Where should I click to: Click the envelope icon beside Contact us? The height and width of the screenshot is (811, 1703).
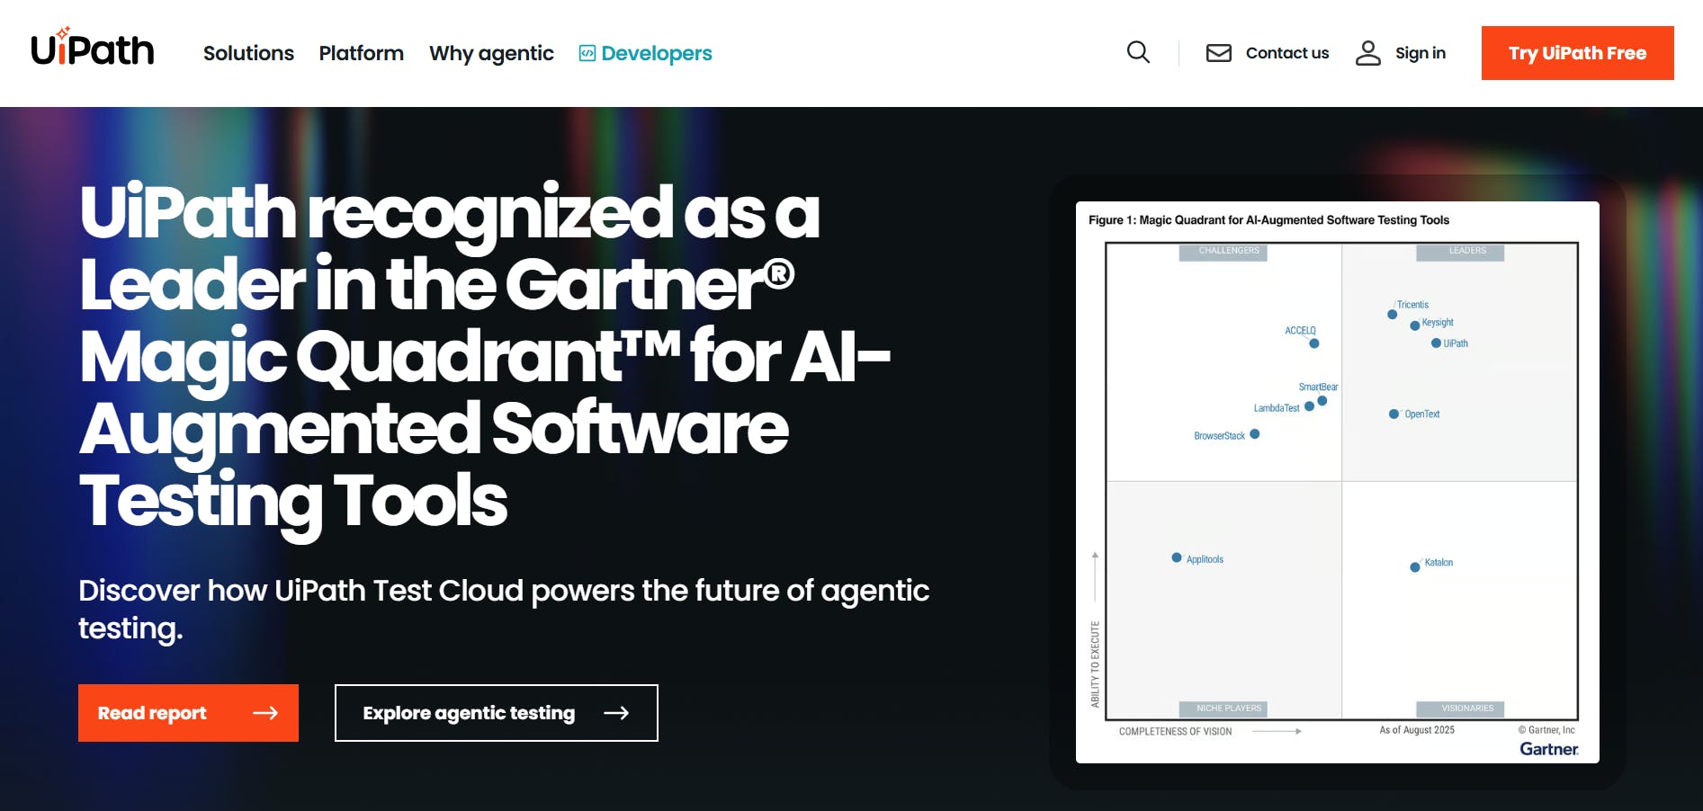[x=1218, y=53]
